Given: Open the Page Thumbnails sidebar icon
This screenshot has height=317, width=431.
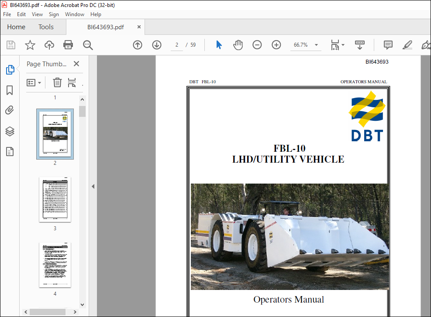Looking at the screenshot, I should [x=10, y=70].
